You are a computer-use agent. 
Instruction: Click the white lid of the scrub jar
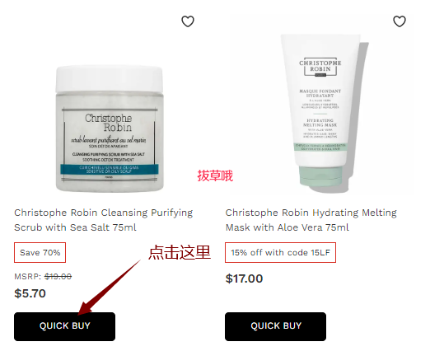pos(110,79)
